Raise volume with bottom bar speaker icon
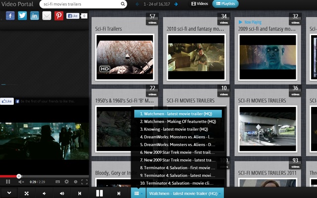The width and height of the screenshot is (317, 198). click(x=62, y=193)
